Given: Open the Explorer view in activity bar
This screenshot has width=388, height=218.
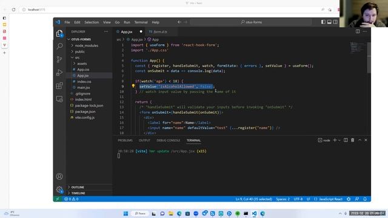Looking at the screenshot, I should point(59,33).
